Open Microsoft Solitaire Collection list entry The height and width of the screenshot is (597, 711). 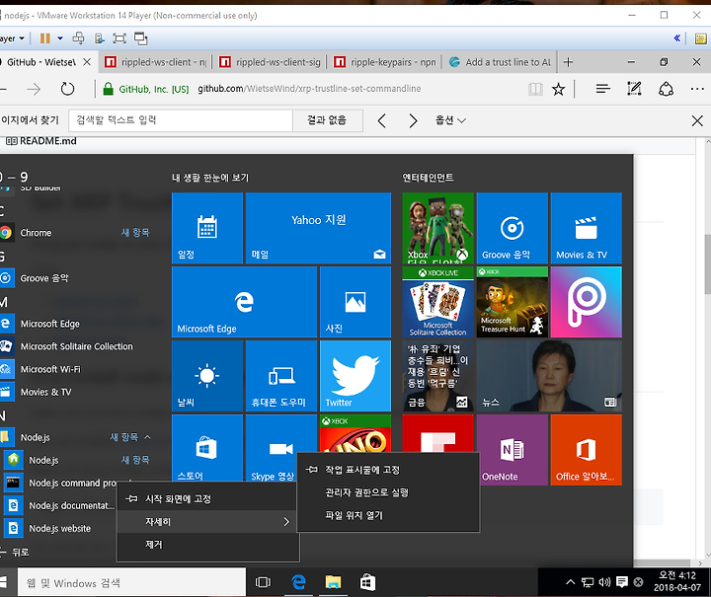click(77, 346)
